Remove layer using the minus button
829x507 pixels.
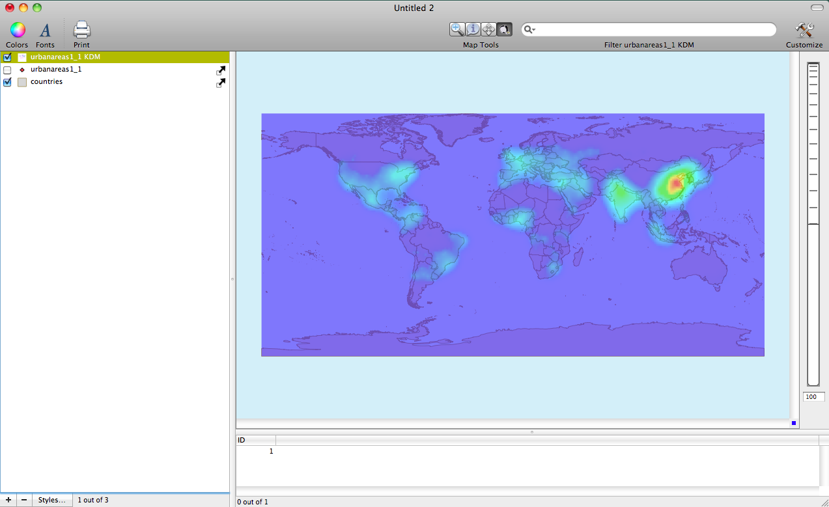point(24,500)
